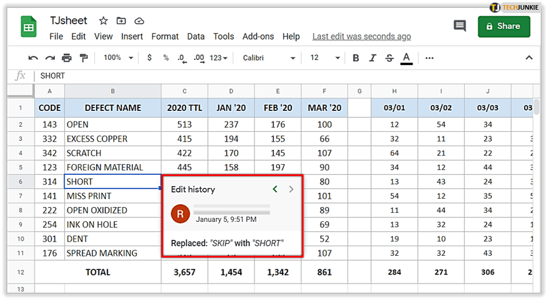Star the TJsheet document
This screenshot has width=548, height=300.
point(104,21)
